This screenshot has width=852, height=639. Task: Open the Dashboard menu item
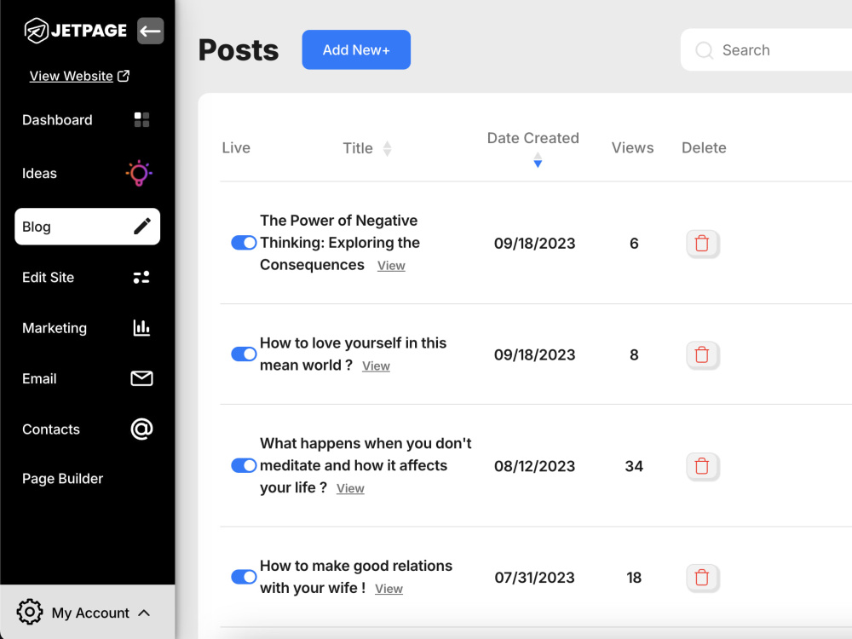[x=87, y=119]
